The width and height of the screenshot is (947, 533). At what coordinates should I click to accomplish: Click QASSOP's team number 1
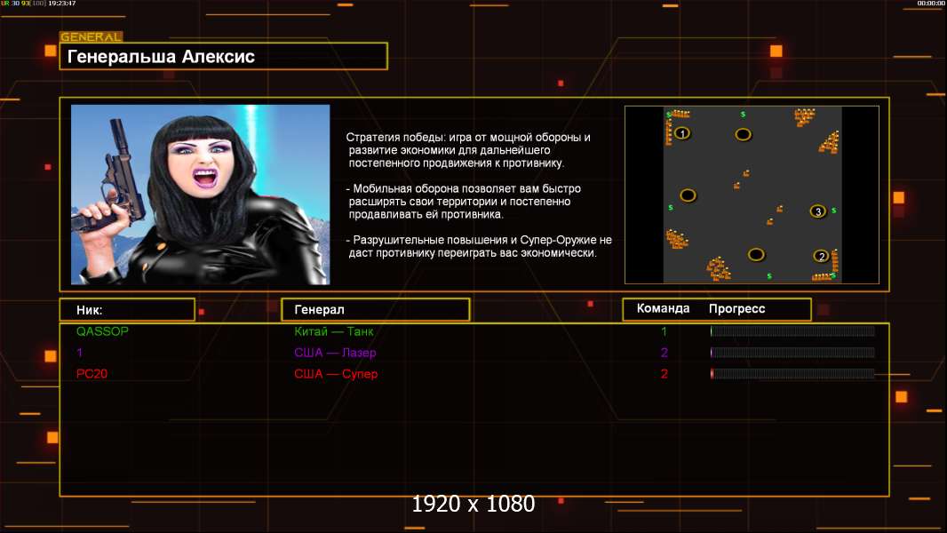click(664, 331)
